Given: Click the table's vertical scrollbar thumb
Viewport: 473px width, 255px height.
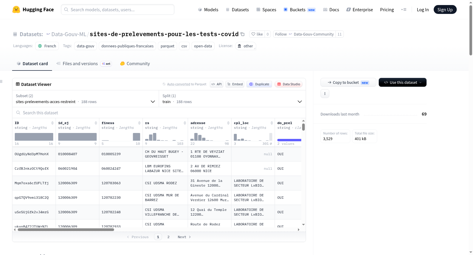Looking at the screenshot, I should pyautogui.click(x=303, y=127).
